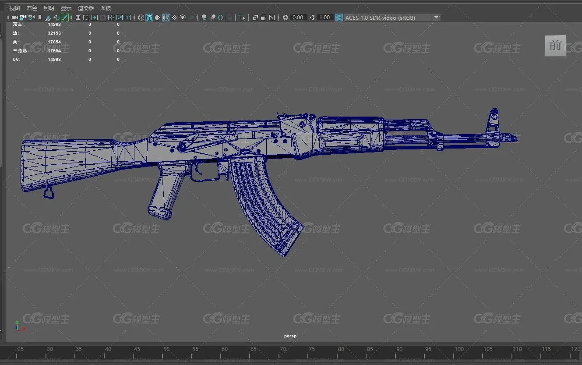
Task: Open Camera Attributes from the panel toolbar
Action: [x=31, y=18]
